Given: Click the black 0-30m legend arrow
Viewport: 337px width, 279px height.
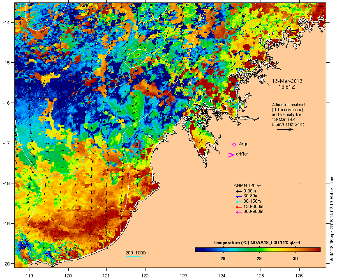Looking at the screenshot, I should pyautogui.click(x=238, y=192).
